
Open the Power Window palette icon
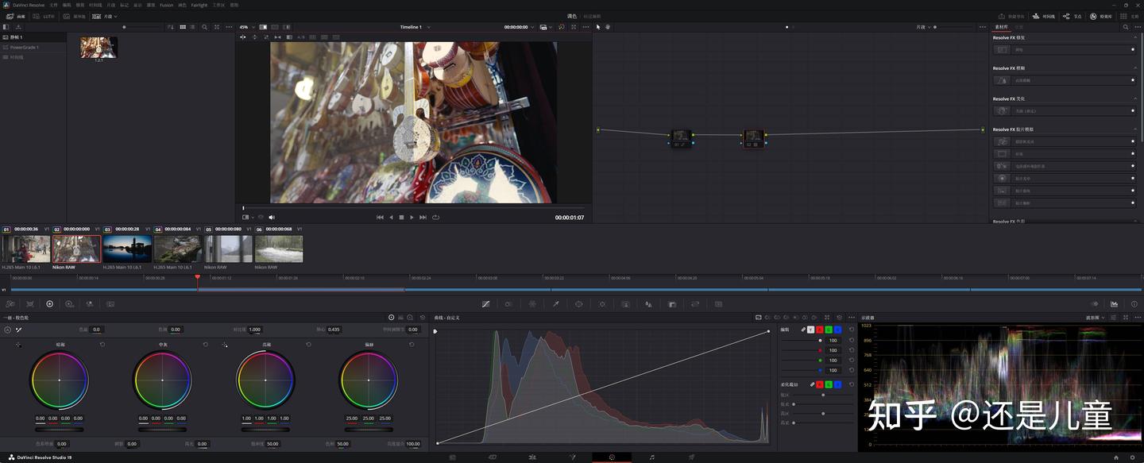[578, 304]
